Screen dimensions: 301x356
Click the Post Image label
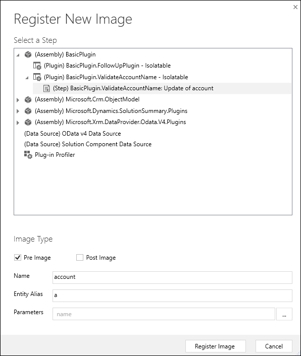click(x=101, y=258)
